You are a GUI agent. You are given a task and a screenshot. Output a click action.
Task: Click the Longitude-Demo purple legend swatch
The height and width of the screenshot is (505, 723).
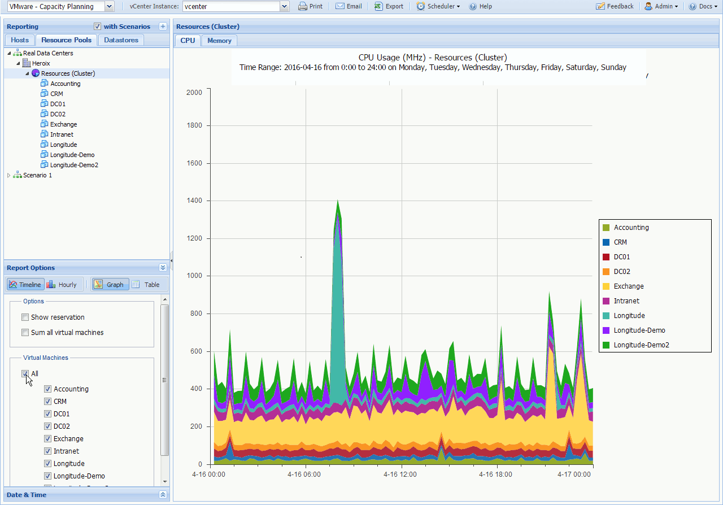tap(606, 330)
